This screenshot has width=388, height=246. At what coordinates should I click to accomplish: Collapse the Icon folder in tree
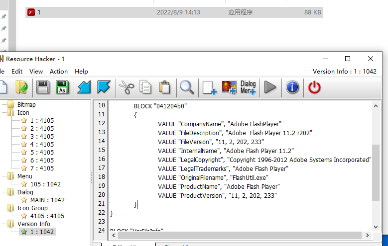pos(10,113)
